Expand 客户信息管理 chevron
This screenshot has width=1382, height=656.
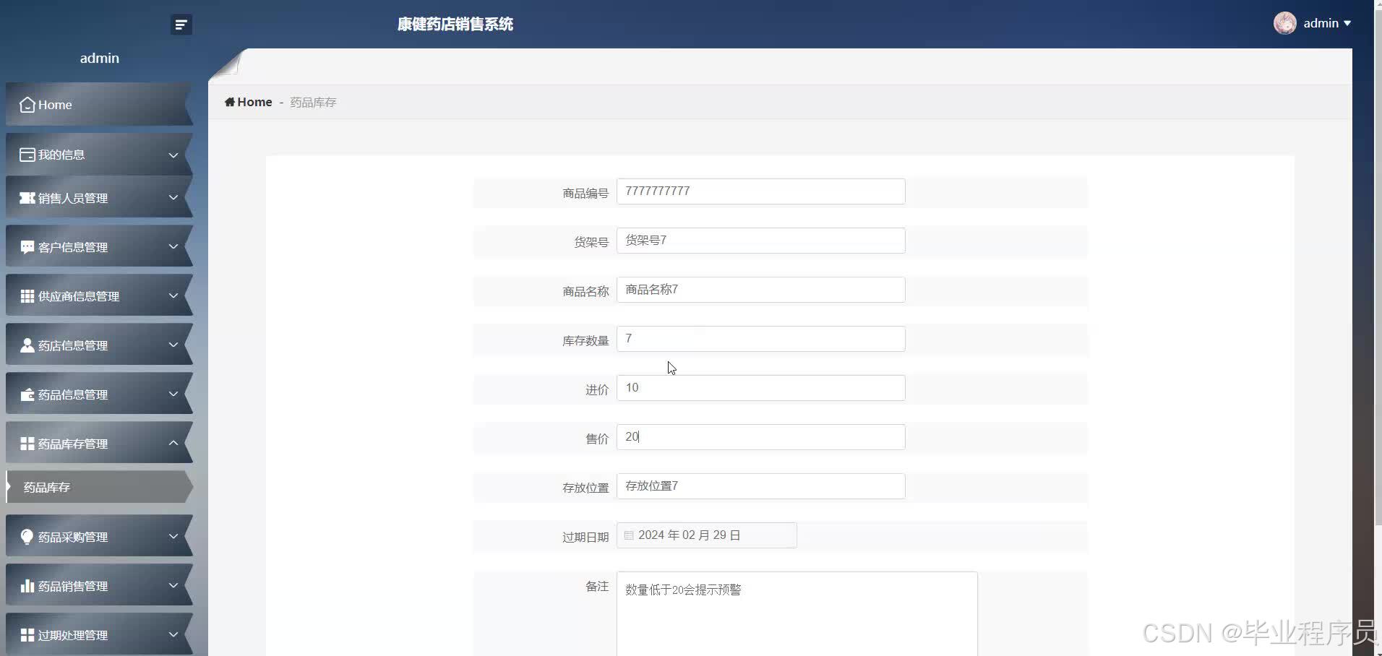click(173, 246)
